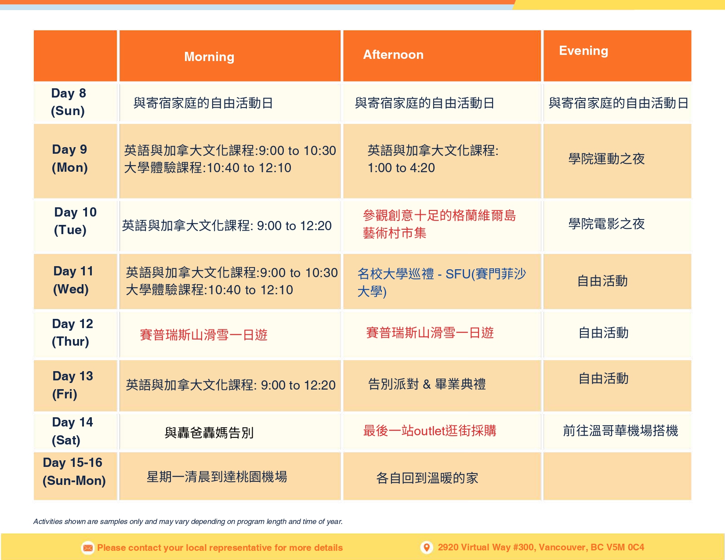Select the Morning column header
Screen dimensions: 725x560
tap(209, 57)
